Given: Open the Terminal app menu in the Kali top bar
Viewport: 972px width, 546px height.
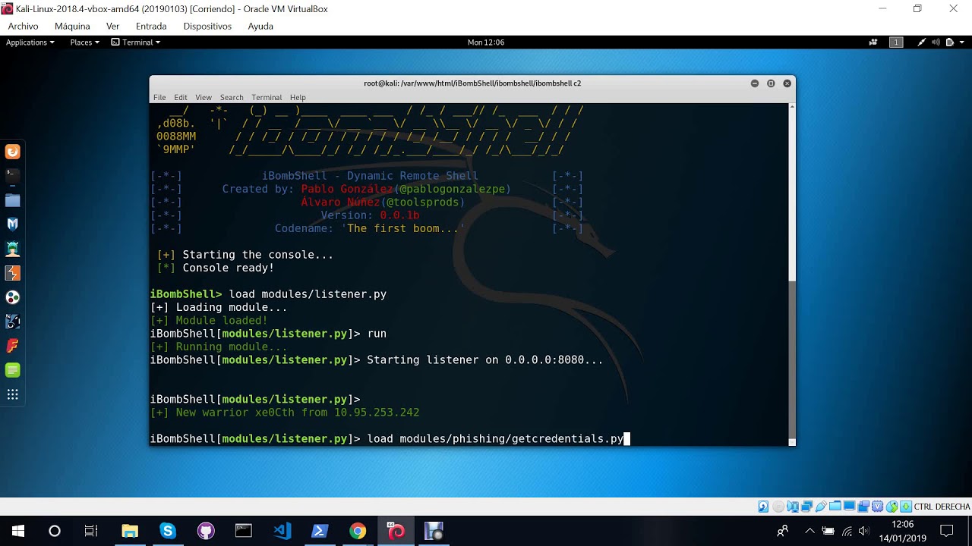Looking at the screenshot, I should [x=136, y=42].
